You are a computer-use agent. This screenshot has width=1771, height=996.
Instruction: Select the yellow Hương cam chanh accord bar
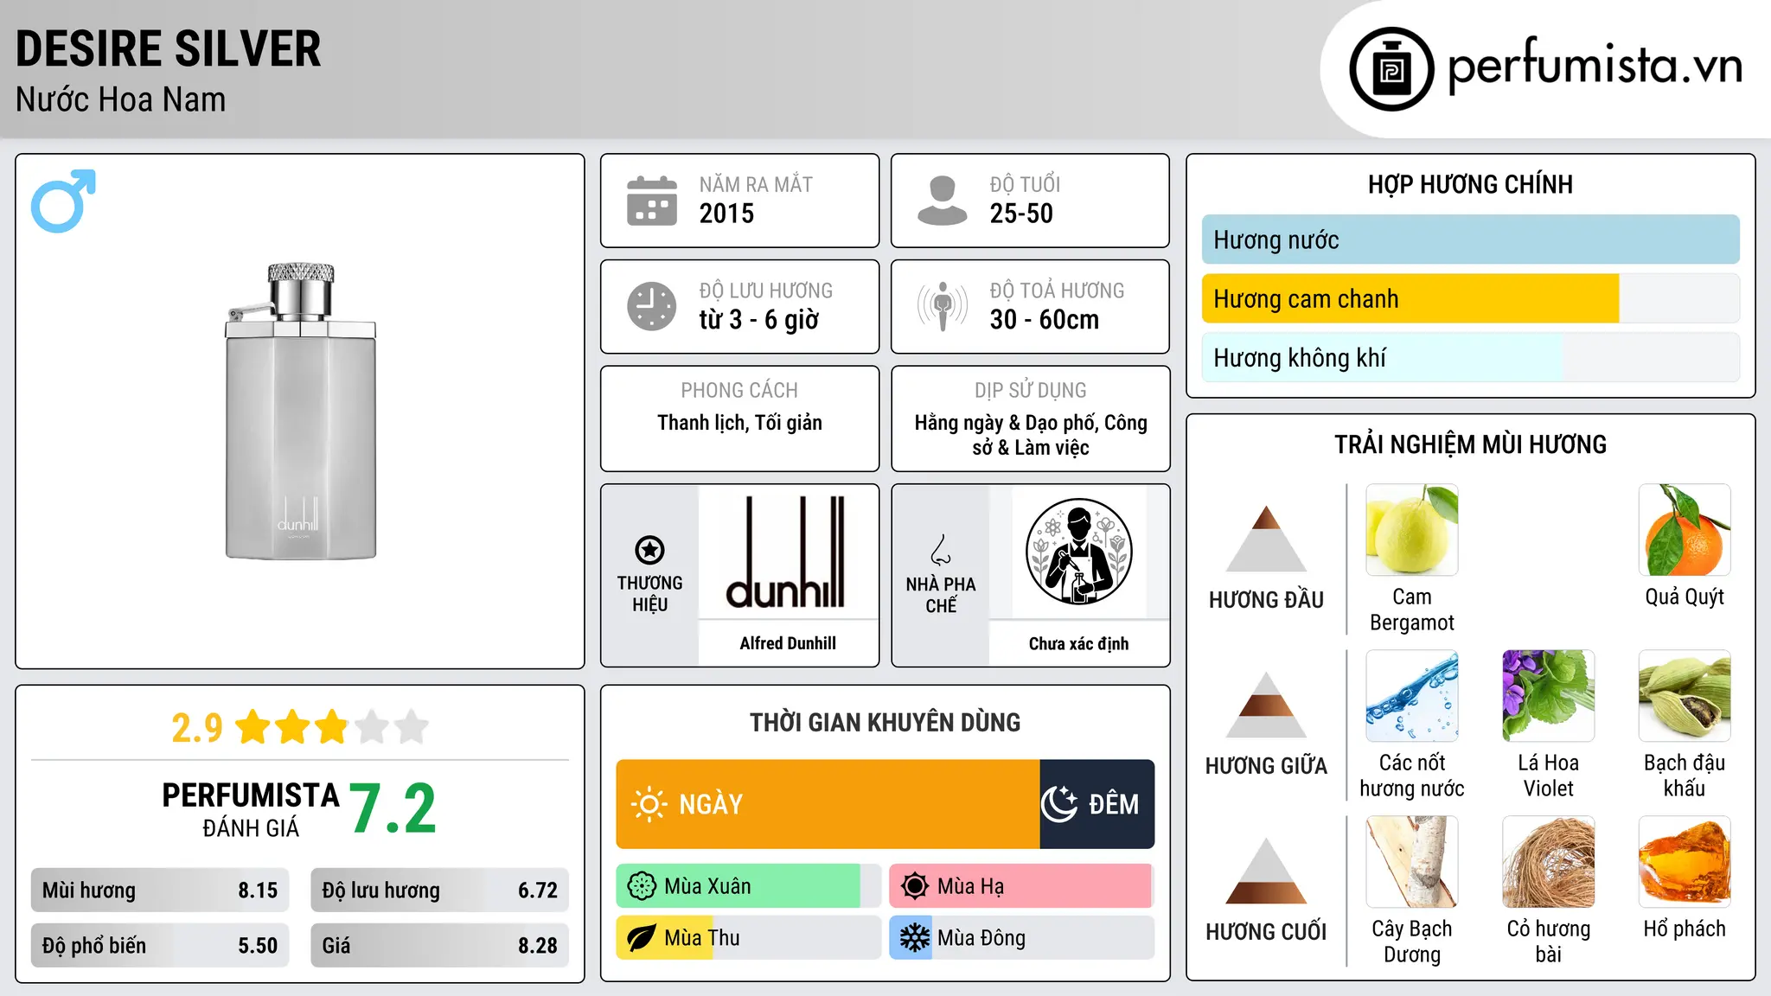pos(1410,298)
